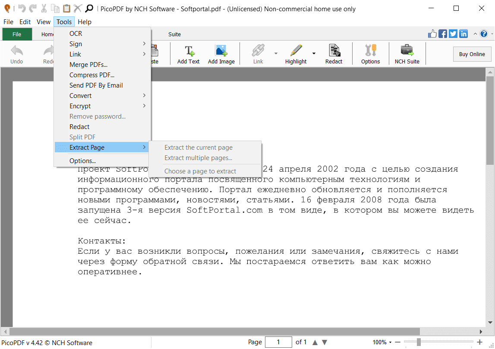495x349 pixels.
Task: Go to previous page arrow
Action: pos(315,343)
